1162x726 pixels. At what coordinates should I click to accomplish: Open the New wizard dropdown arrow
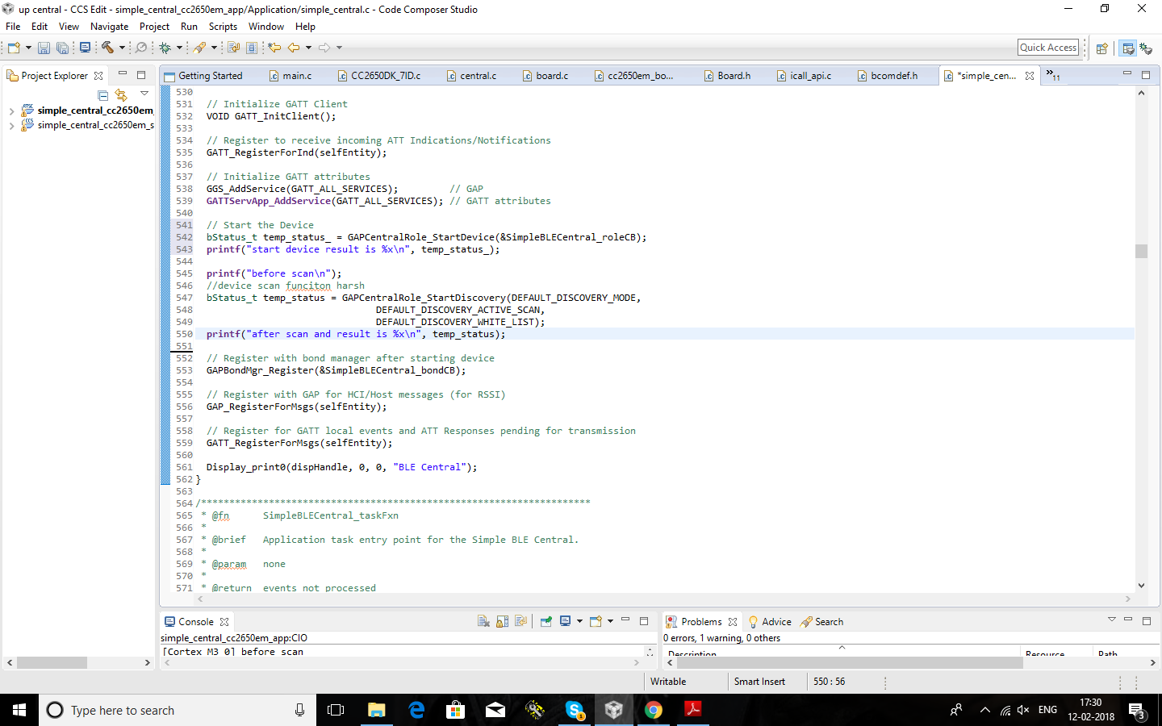coord(28,48)
